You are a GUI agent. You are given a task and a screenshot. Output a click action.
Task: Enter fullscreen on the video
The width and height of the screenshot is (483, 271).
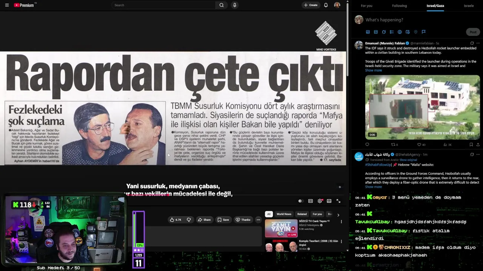coord(338,201)
